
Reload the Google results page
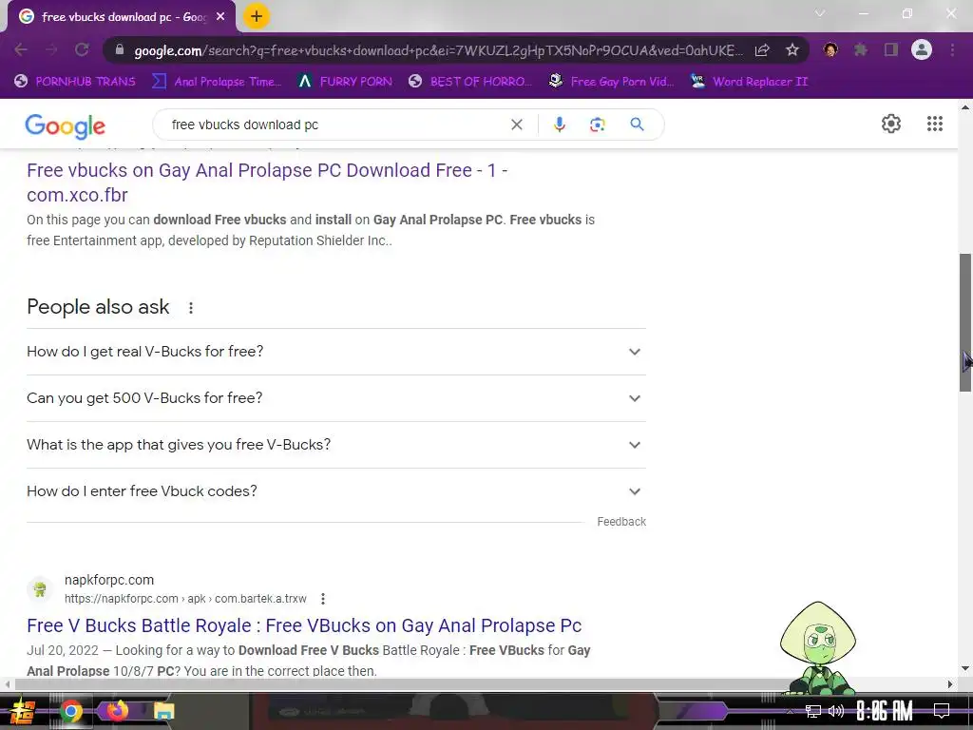[x=82, y=49]
